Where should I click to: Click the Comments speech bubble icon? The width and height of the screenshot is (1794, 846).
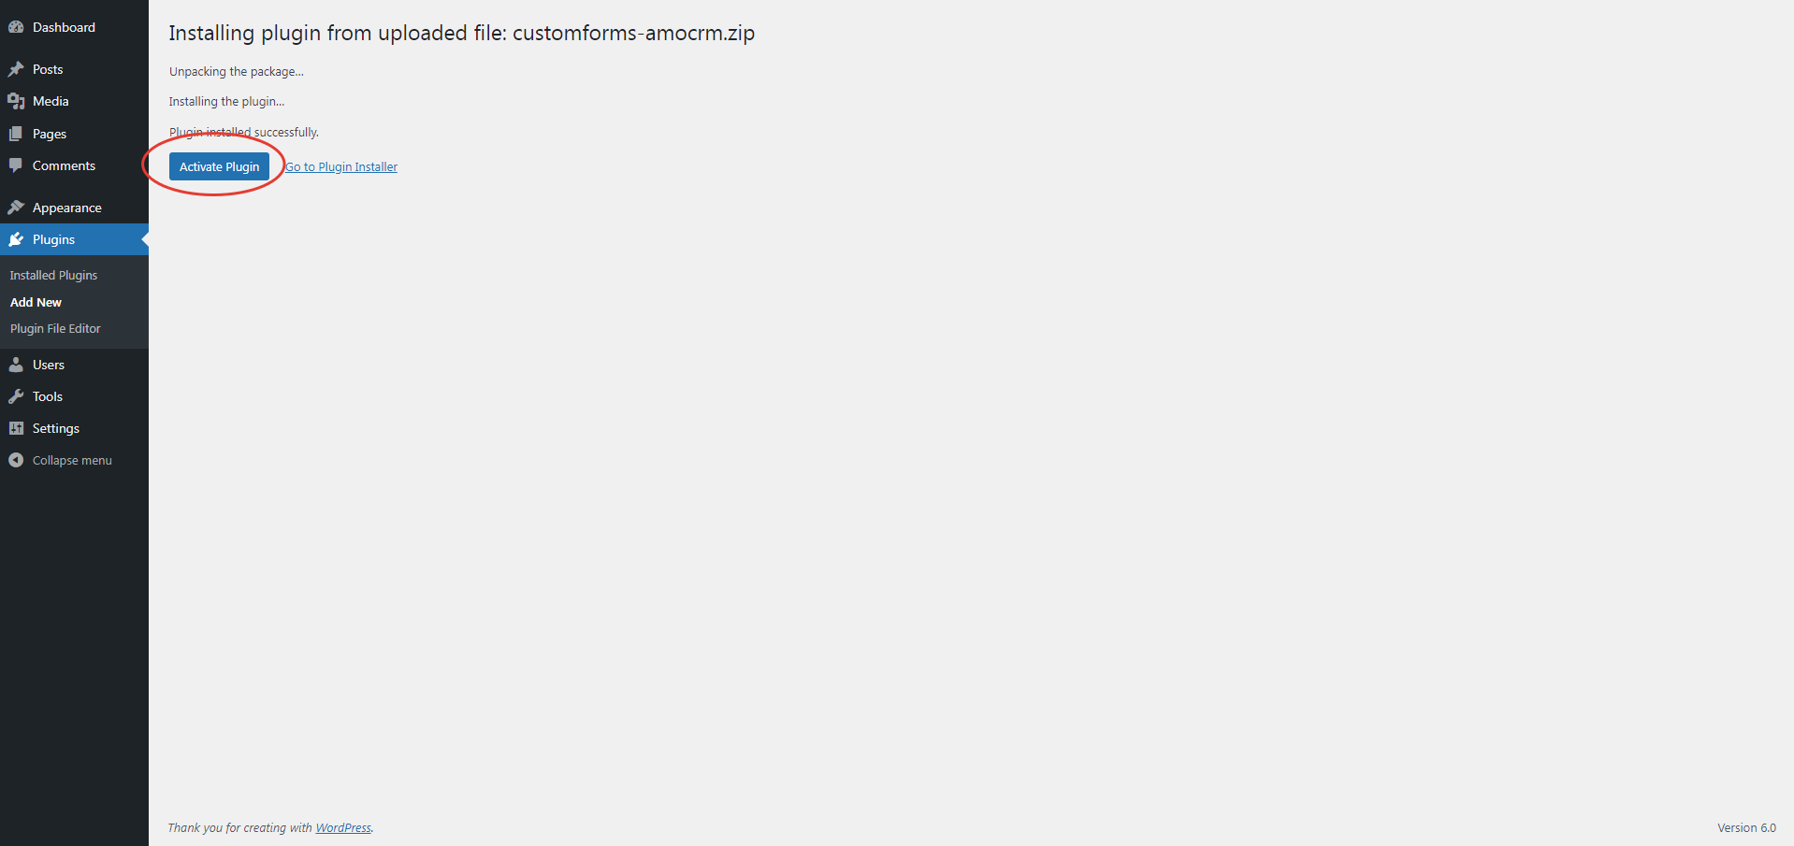point(16,165)
